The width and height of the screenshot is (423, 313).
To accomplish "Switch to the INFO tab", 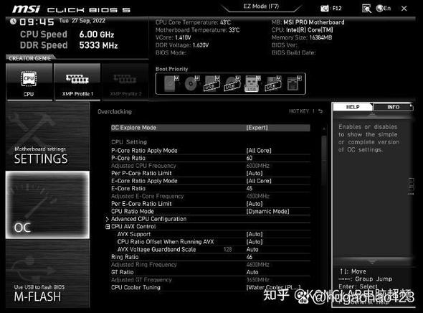I will tap(393, 107).
